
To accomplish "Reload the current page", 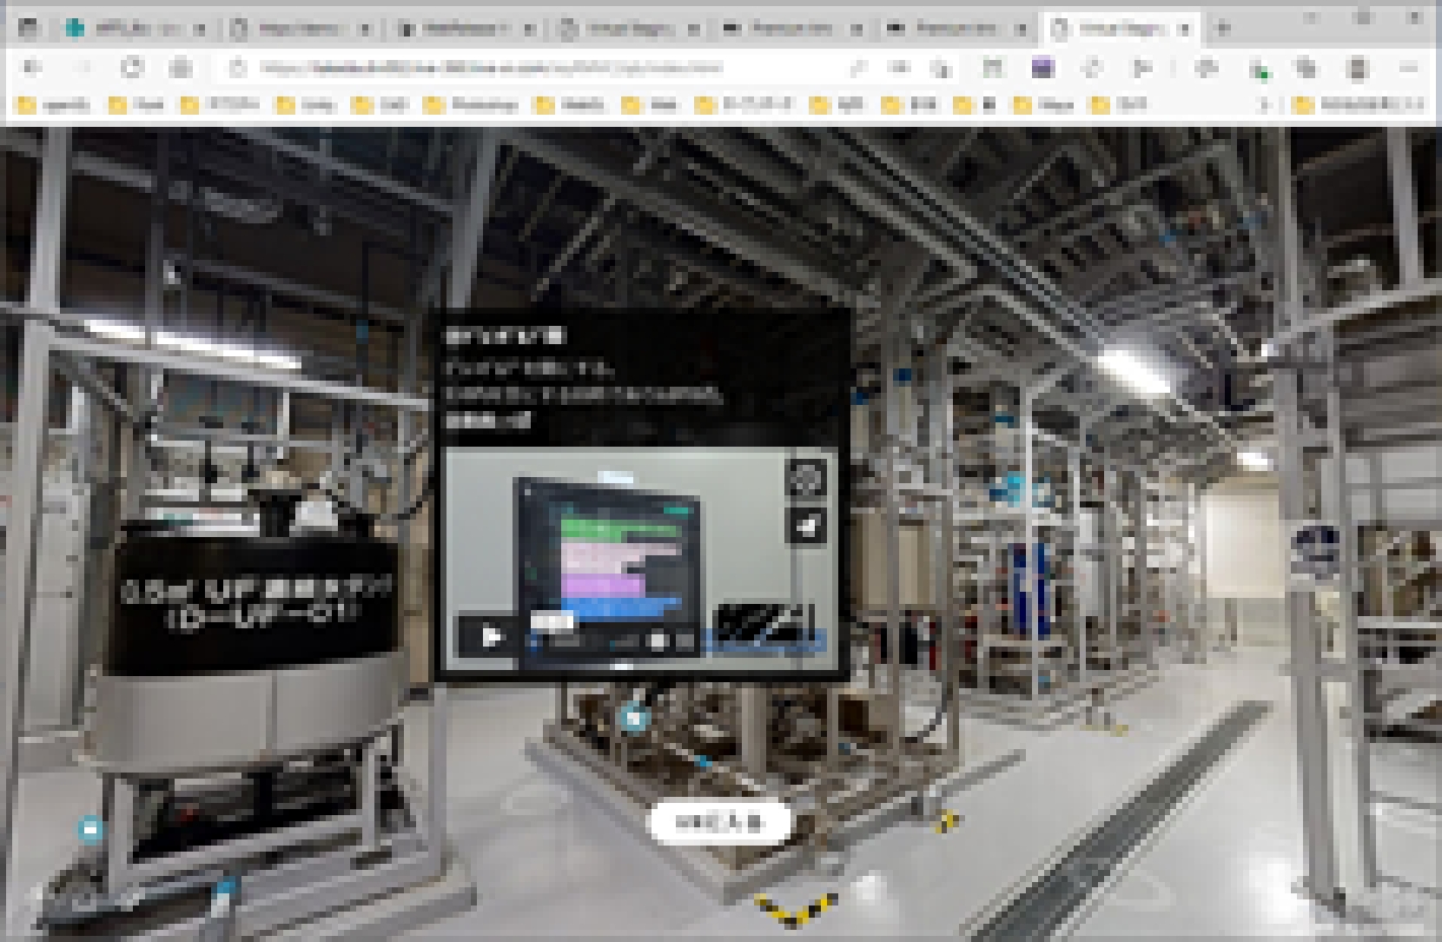I will coord(131,68).
